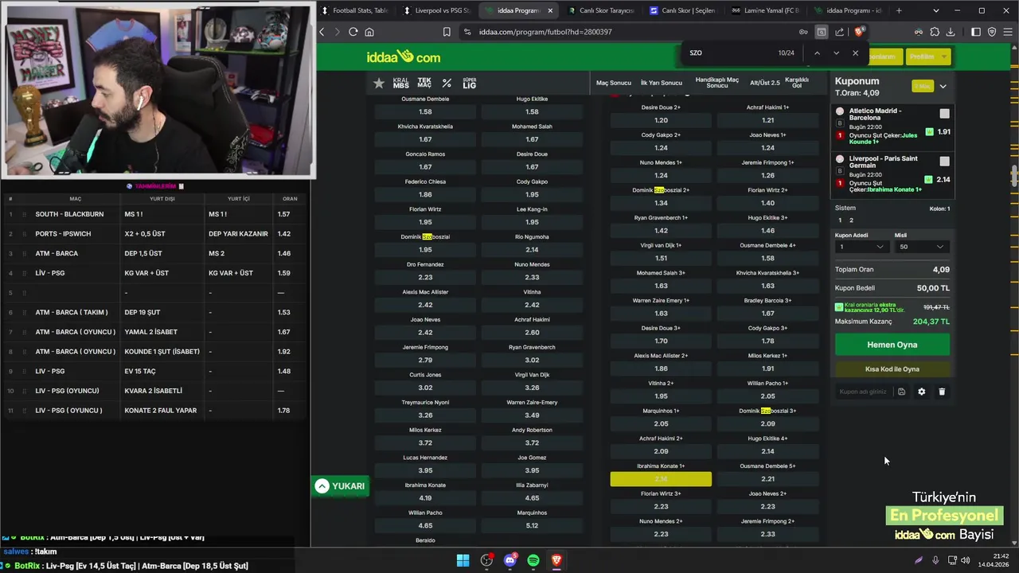Open Brave shields lion icon
The width and height of the screenshot is (1019, 573).
coord(858,32)
